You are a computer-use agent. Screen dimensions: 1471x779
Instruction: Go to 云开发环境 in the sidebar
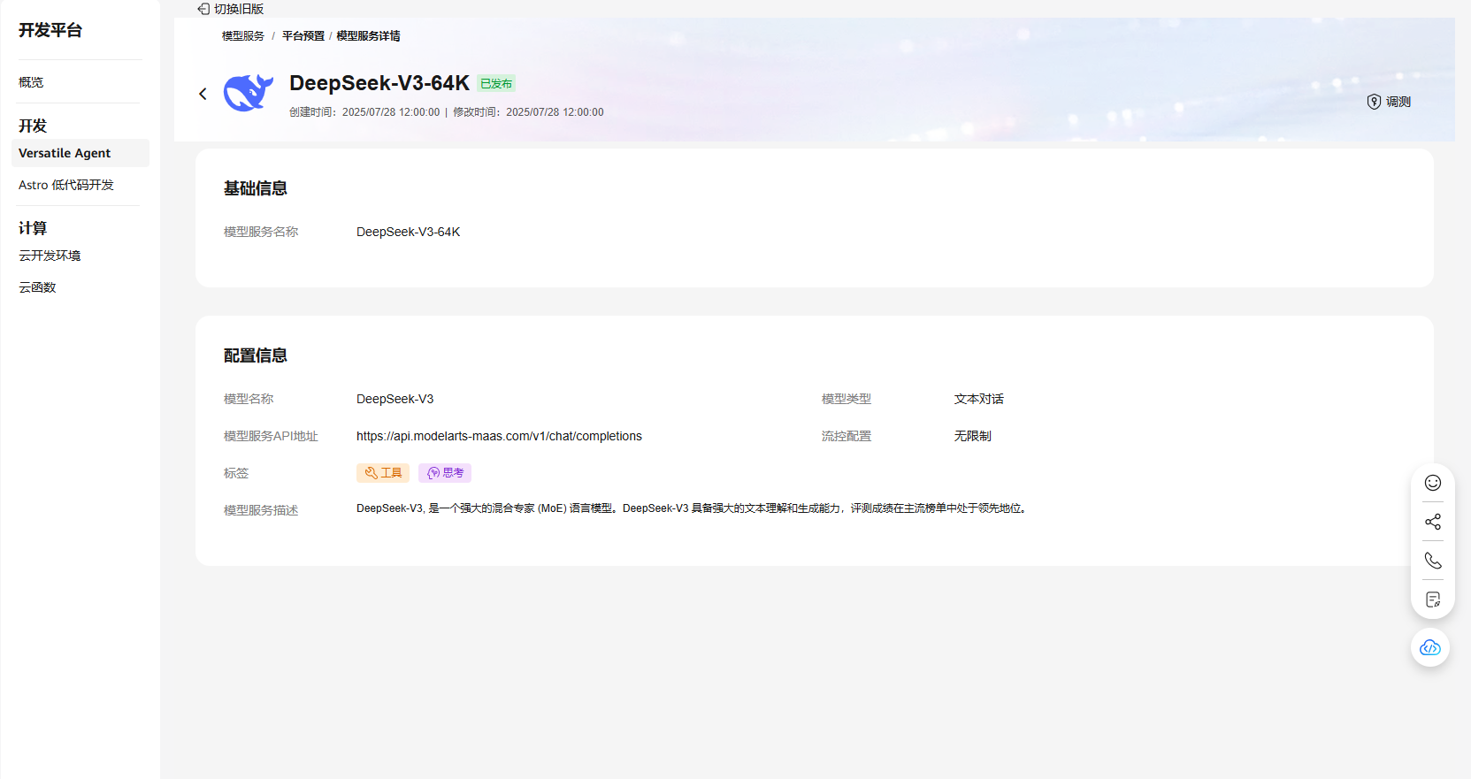[50, 256]
